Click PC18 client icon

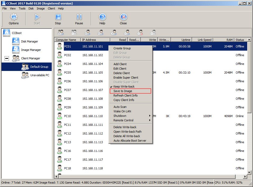[x=60, y=168]
